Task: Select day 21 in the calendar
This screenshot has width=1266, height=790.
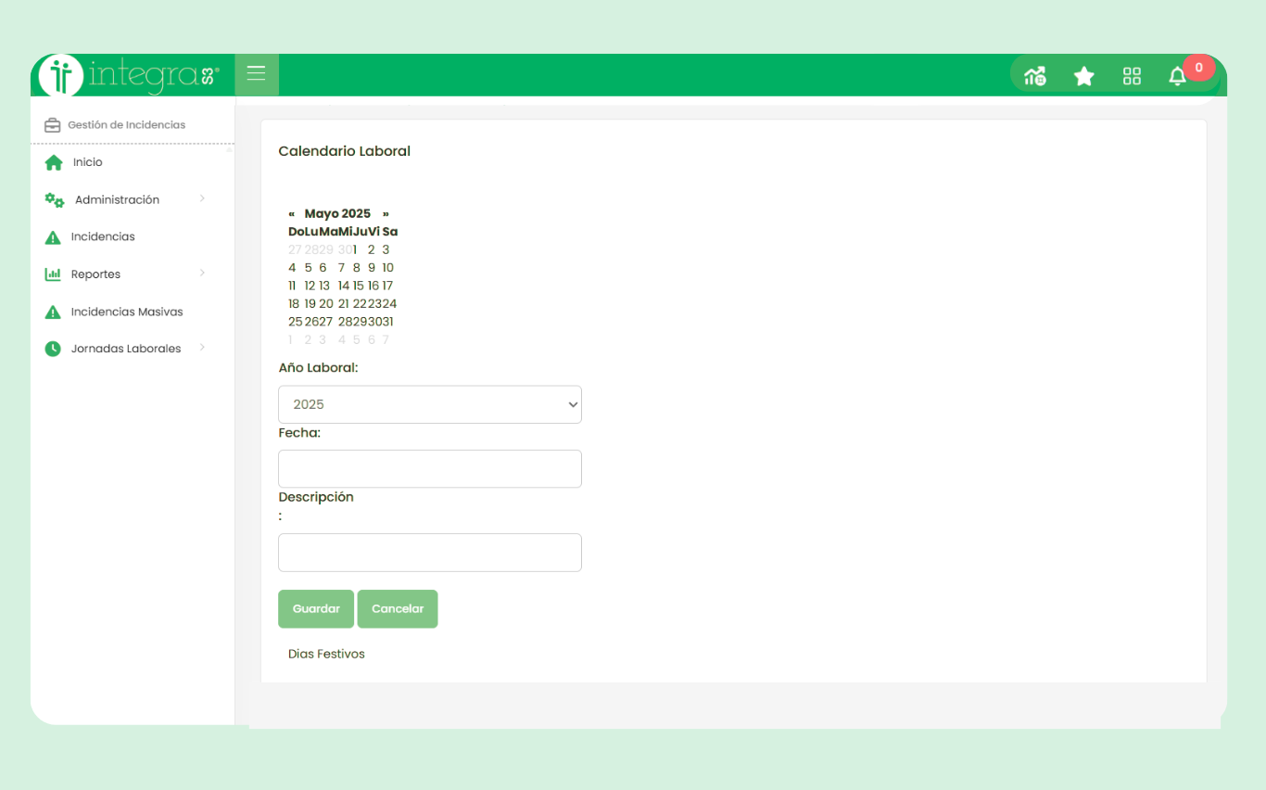Action: (x=344, y=303)
